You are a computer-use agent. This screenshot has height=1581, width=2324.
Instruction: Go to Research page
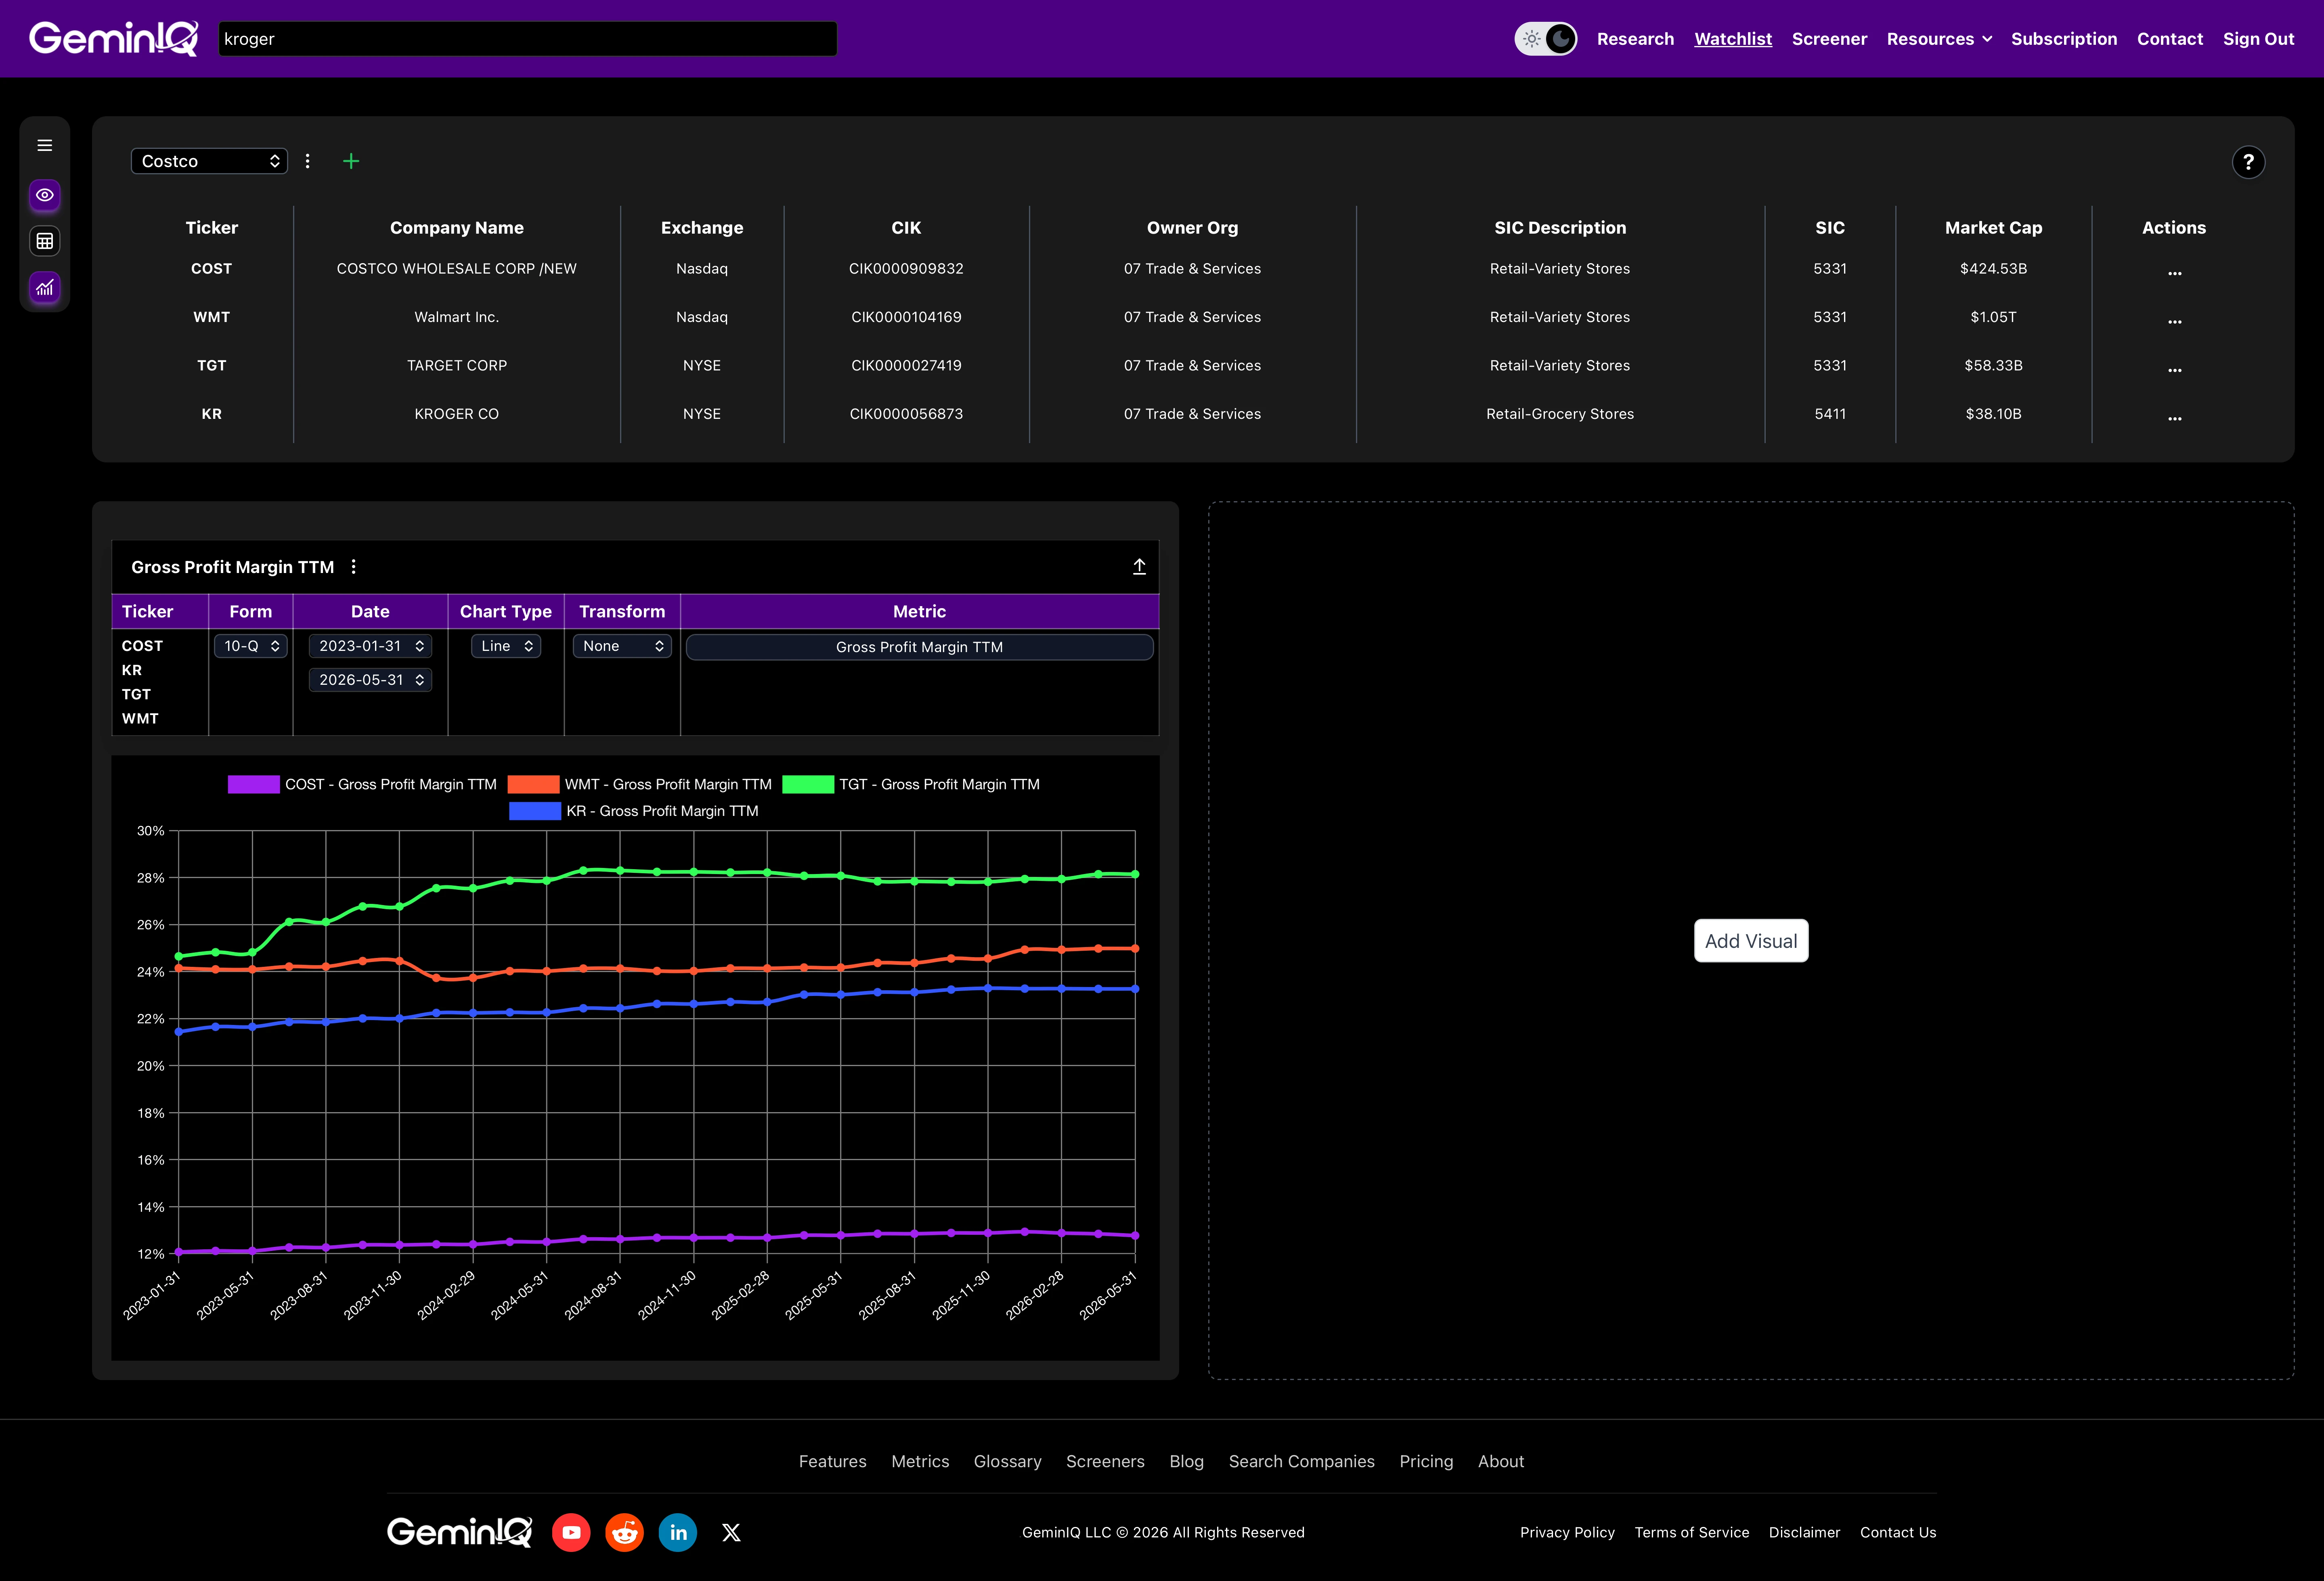point(1635,39)
